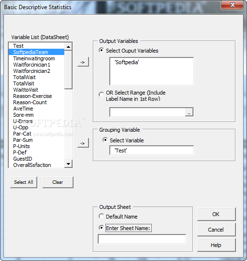The height and width of the screenshot is (261, 247).
Task: Select 'Reason-Exercise' variable
Action: [x=36, y=96]
